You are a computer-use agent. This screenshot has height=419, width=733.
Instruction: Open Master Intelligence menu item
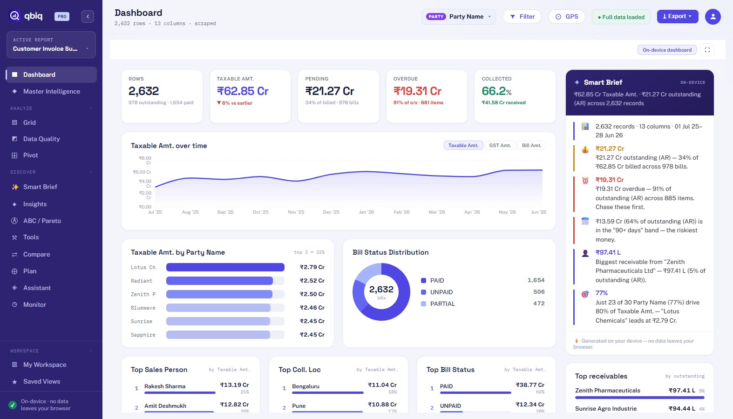tap(52, 91)
